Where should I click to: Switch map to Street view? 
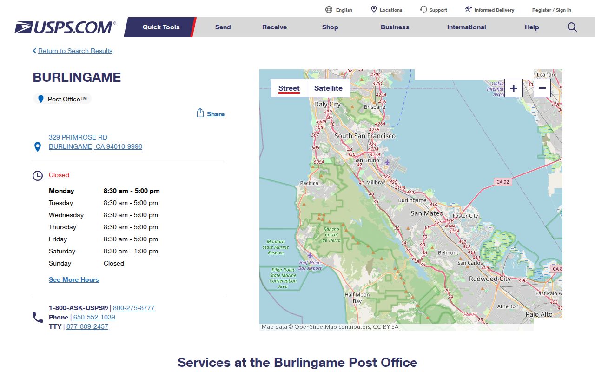tap(289, 88)
